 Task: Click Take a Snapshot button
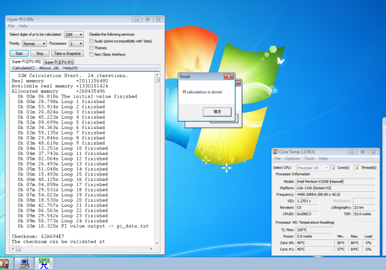coord(68,54)
